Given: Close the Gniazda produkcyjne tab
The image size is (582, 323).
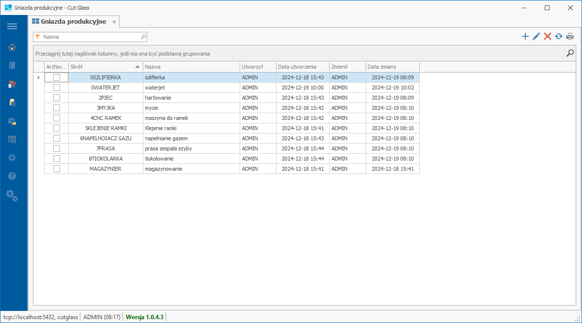Looking at the screenshot, I should (x=114, y=22).
